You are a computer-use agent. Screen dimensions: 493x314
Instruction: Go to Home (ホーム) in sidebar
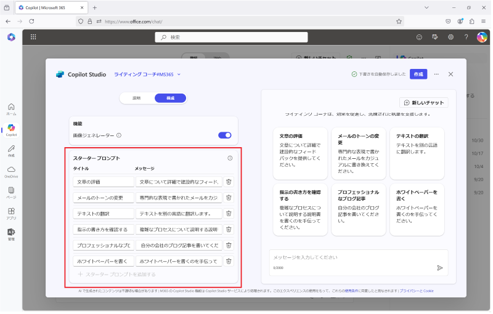(x=11, y=109)
